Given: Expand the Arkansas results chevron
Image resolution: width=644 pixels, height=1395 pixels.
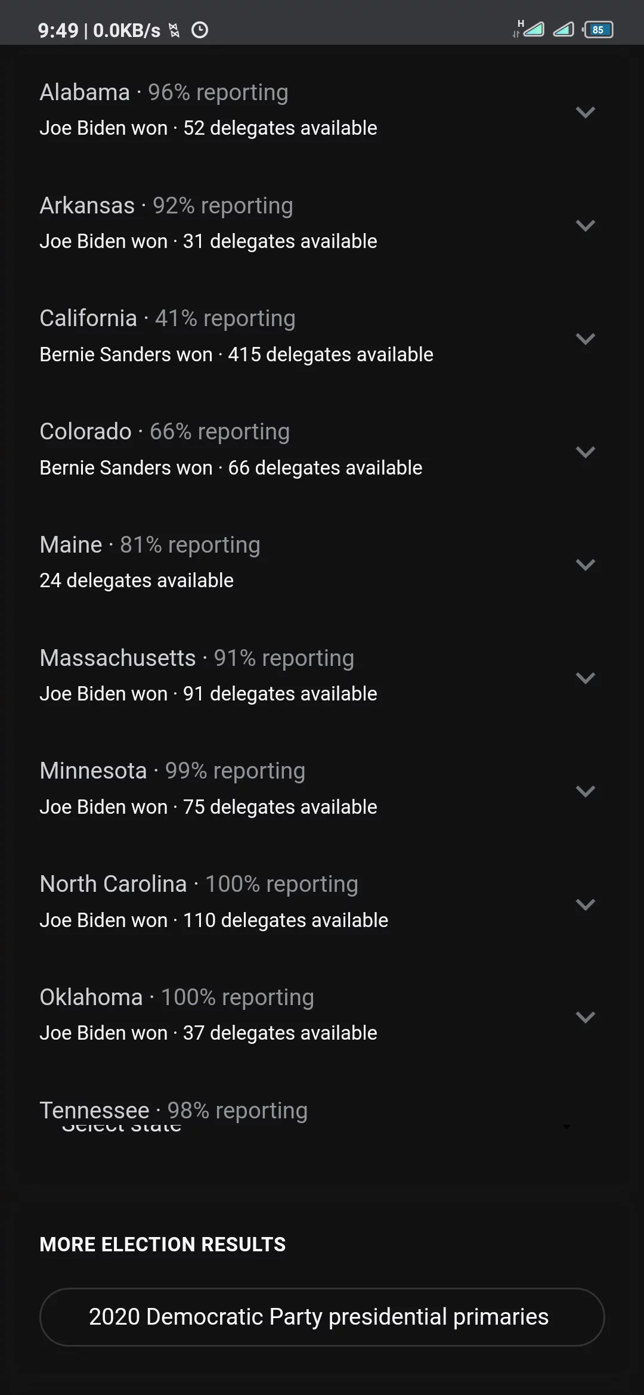Looking at the screenshot, I should 585,225.
